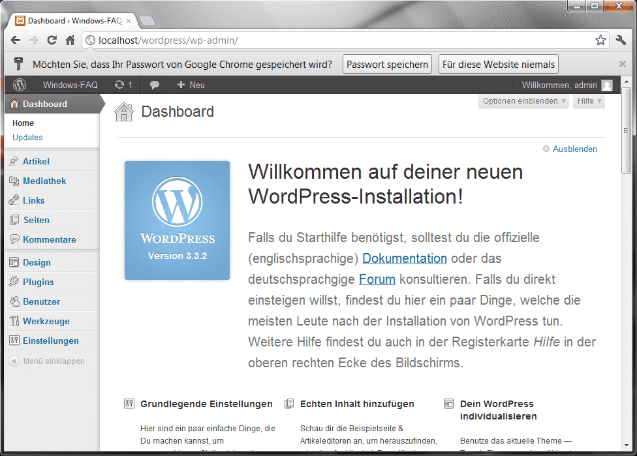Expand Optionen einblenden dropdown
This screenshot has height=456, width=637.
point(523,101)
